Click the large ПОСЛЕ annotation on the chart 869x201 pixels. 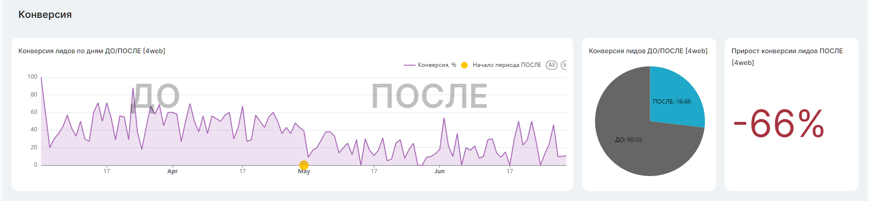429,96
